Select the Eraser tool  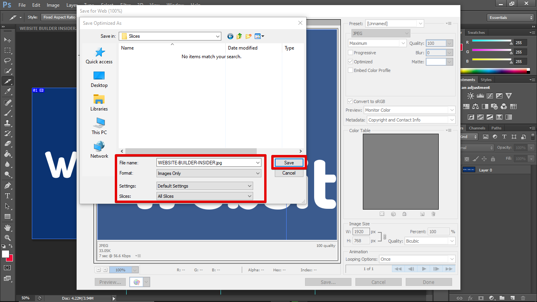(7, 144)
